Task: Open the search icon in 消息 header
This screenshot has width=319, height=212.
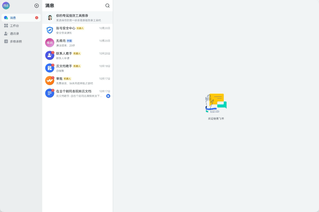Action: click(x=108, y=6)
